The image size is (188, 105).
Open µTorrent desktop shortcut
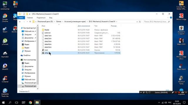tap(5, 42)
